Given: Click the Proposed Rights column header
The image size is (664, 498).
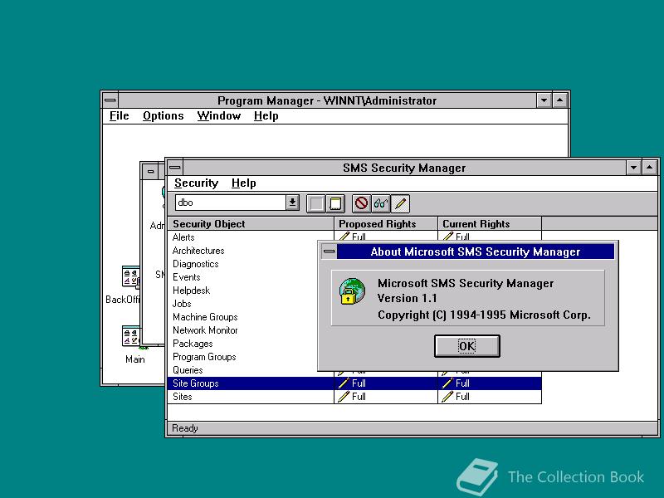Looking at the screenshot, I should [x=386, y=223].
